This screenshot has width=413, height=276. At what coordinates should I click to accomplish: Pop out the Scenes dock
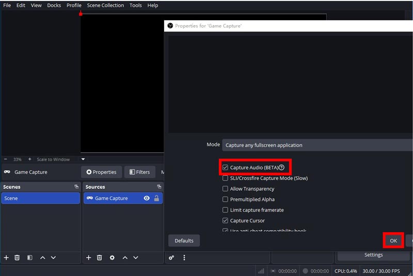(x=76, y=187)
